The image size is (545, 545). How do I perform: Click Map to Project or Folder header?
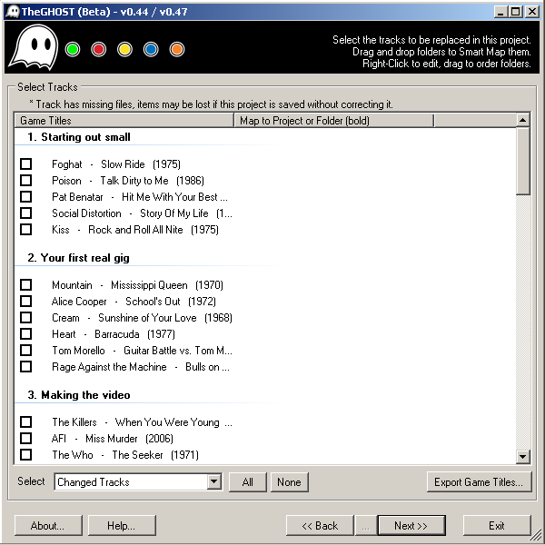(333, 121)
